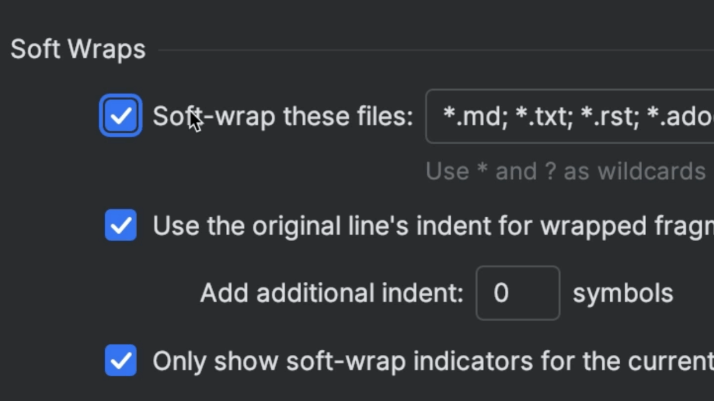Toggle Only show soft-wrap indicators checkbox
Viewport: 714px width, 401px height.
pos(120,360)
